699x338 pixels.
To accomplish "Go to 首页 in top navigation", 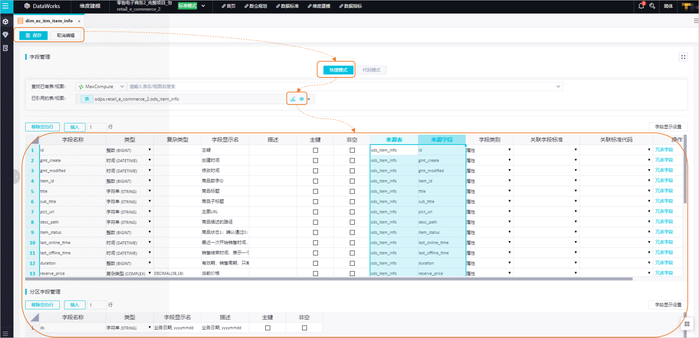I will coord(229,6).
